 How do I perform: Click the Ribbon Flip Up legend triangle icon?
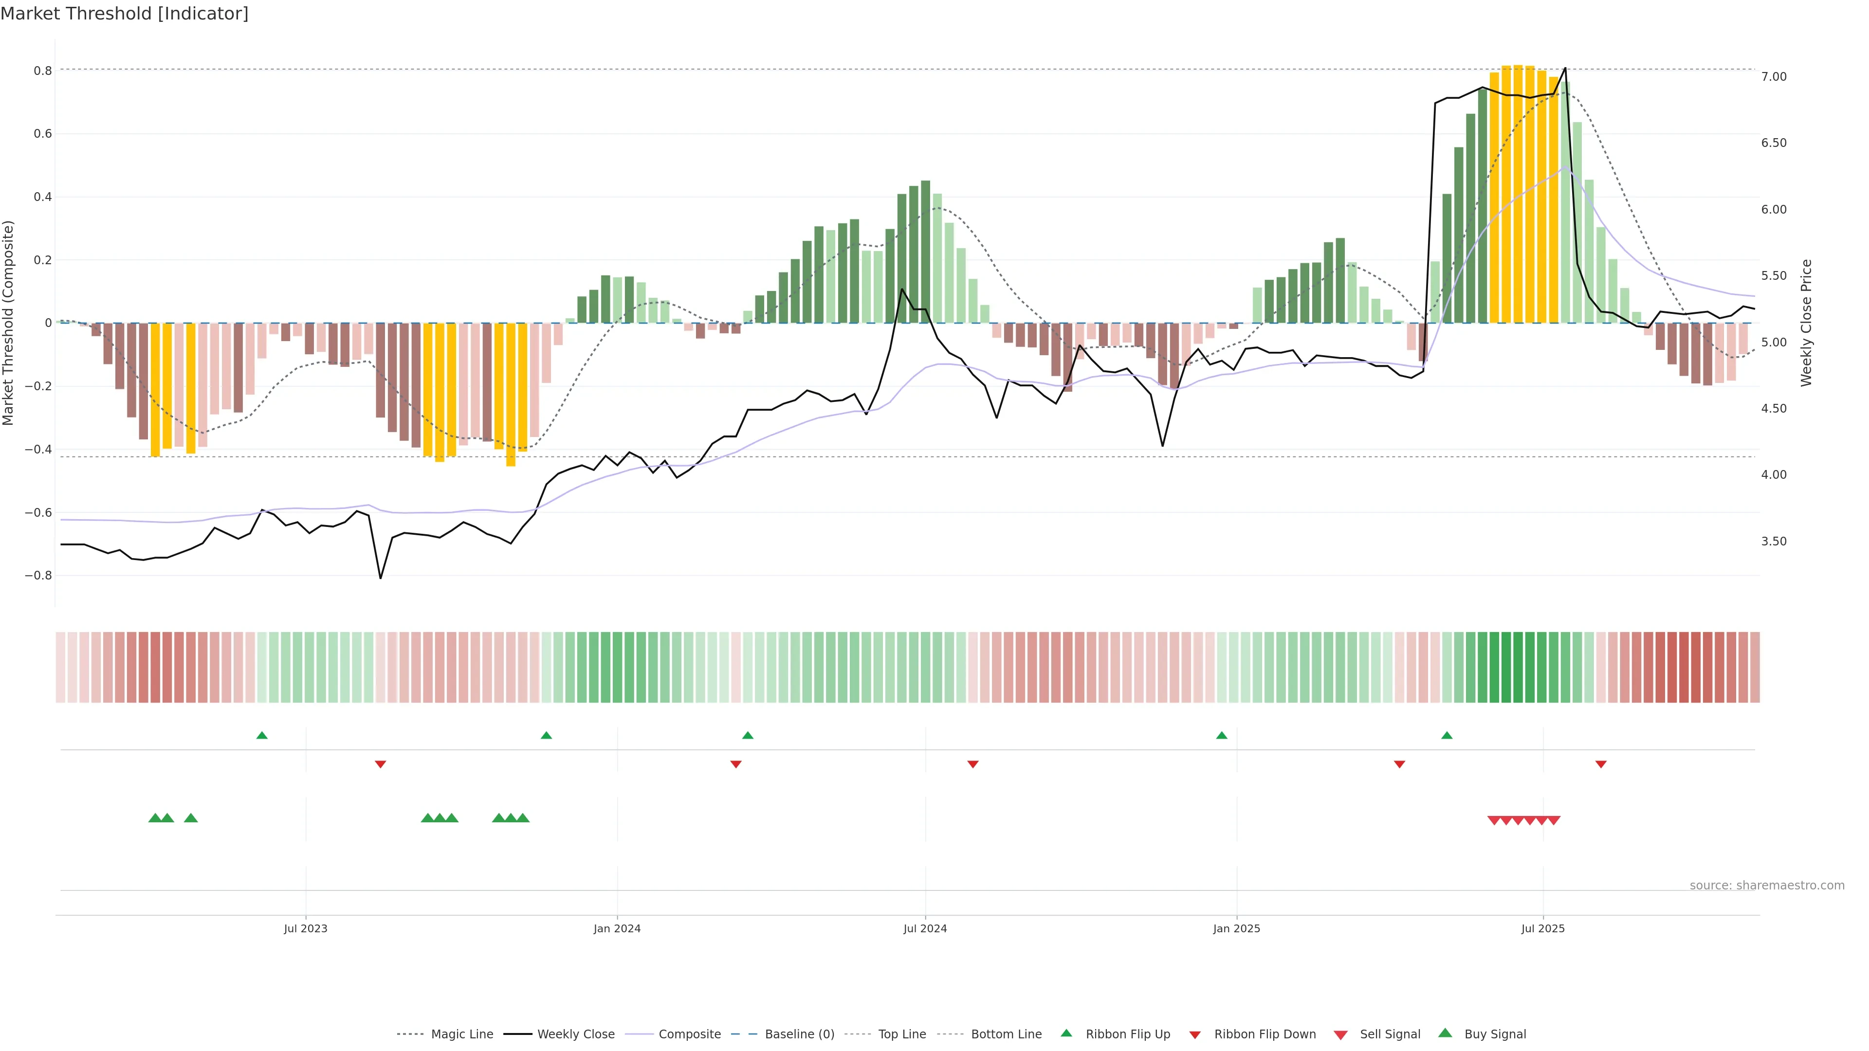(1066, 1033)
